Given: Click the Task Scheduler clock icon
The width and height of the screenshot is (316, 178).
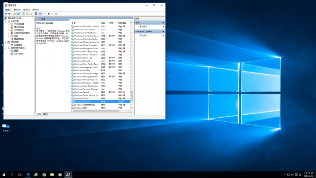Looking at the screenshot, I should 12,24.
